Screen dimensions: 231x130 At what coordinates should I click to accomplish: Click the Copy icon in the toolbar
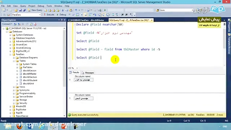pos(67,10)
